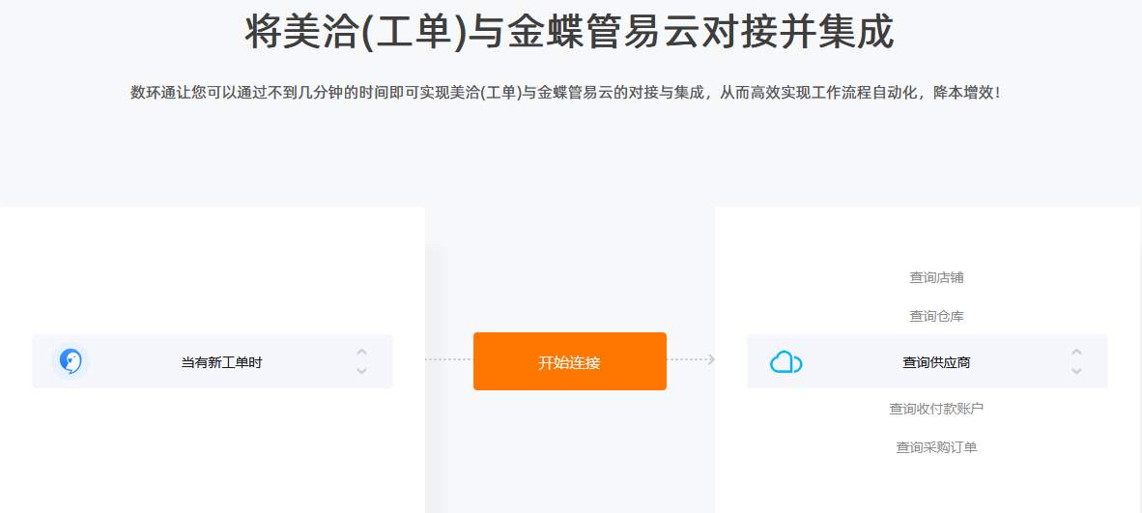Select the 查询仓库 action option

pyautogui.click(x=936, y=316)
